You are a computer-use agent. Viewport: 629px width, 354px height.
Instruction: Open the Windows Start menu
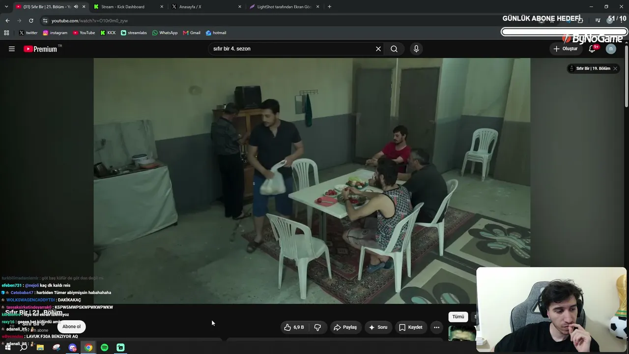[8, 348]
